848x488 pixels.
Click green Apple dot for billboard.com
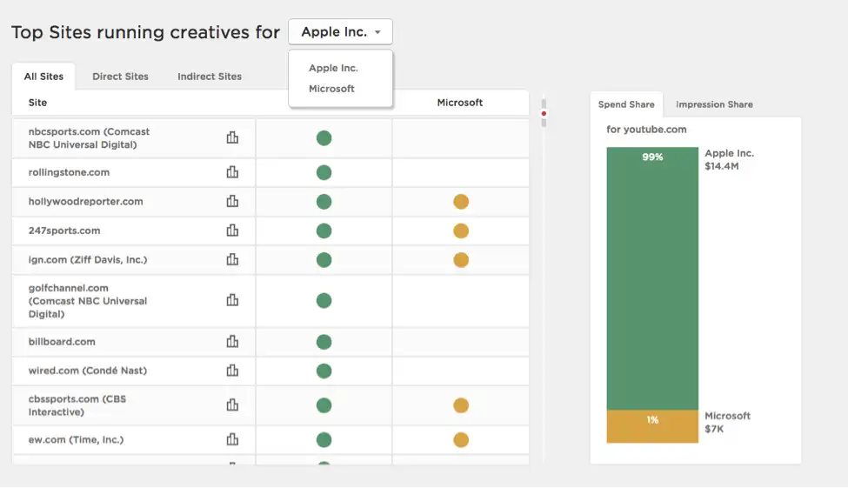[324, 342]
